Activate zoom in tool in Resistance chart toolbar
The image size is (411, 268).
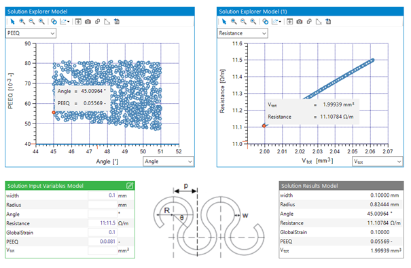point(234,22)
